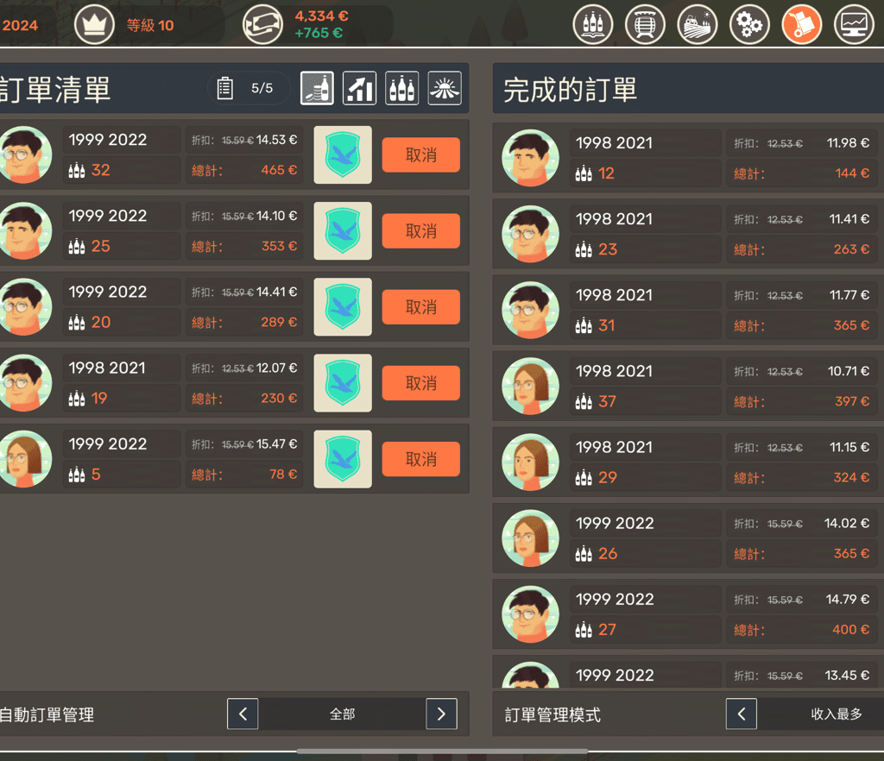884x761 pixels.
Task: Click the shield badge on 19-bottle order
Action: tap(343, 383)
